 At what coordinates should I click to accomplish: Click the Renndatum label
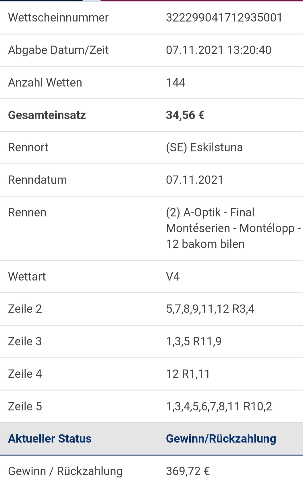coord(37,180)
